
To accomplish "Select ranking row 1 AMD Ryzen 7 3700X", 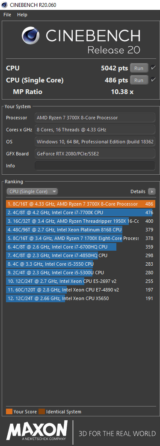I will [x=80, y=204].
